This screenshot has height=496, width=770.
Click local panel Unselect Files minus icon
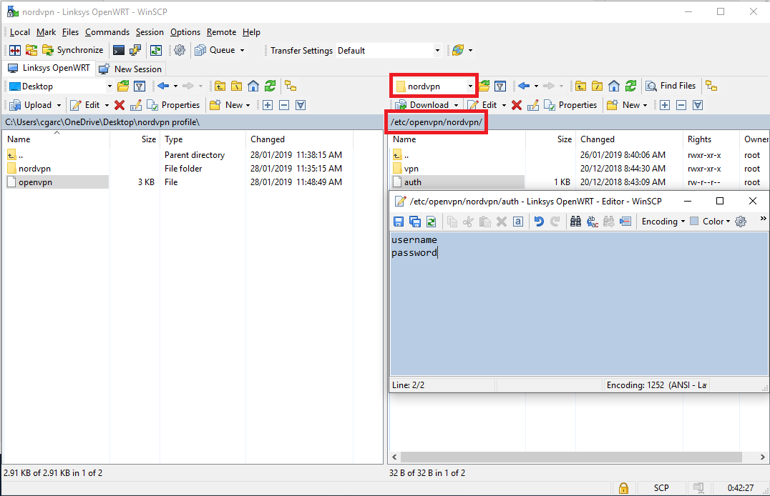point(284,105)
